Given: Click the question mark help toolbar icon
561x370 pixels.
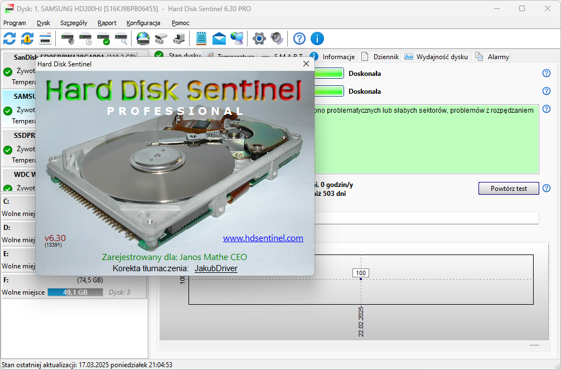Looking at the screenshot, I should (x=299, y=39).
